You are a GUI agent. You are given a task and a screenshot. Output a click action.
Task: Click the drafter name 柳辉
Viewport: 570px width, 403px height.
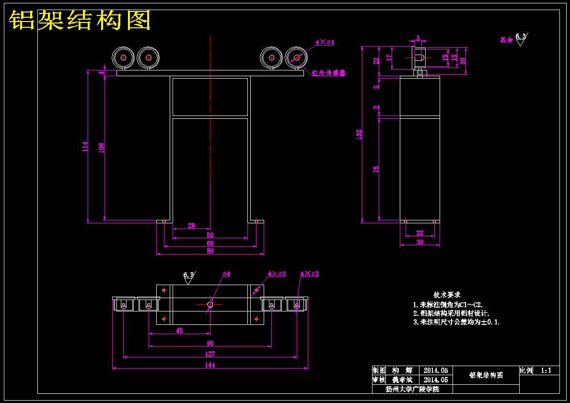click(x=402, y=370)
